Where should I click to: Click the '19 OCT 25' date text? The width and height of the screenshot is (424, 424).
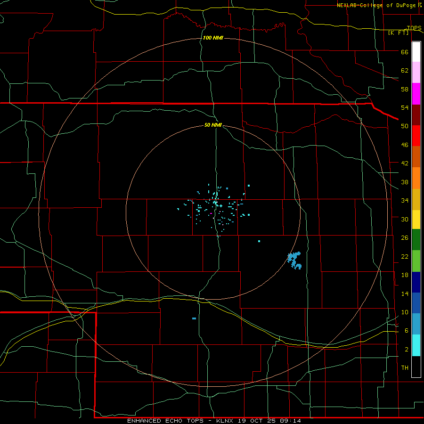[x=257, y=421]
